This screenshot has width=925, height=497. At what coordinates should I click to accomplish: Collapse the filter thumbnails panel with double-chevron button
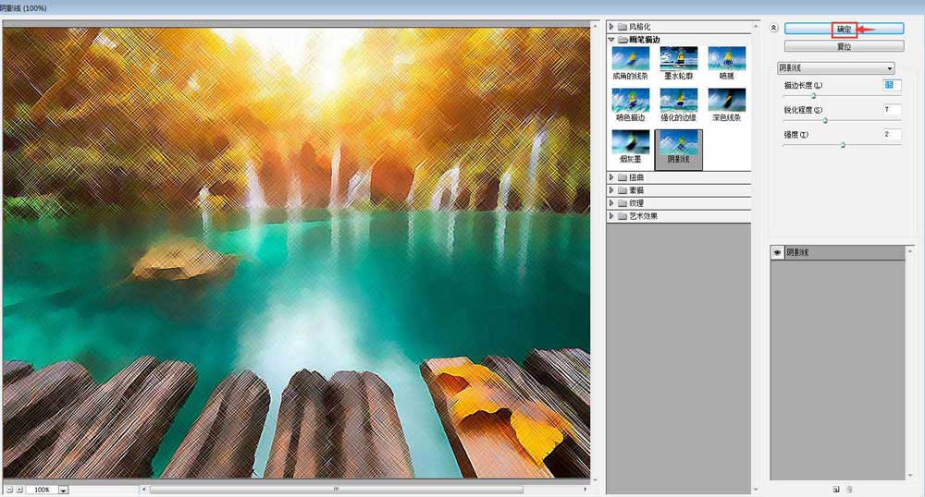click(773, 28)
